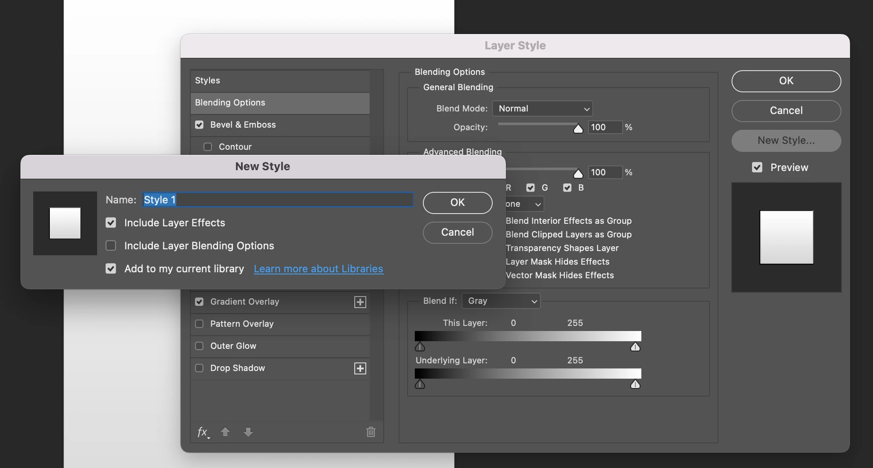Open the Knockout dropdown in Advanced Blending
This screenshot has width=873, height=468.
click(525, 204)
